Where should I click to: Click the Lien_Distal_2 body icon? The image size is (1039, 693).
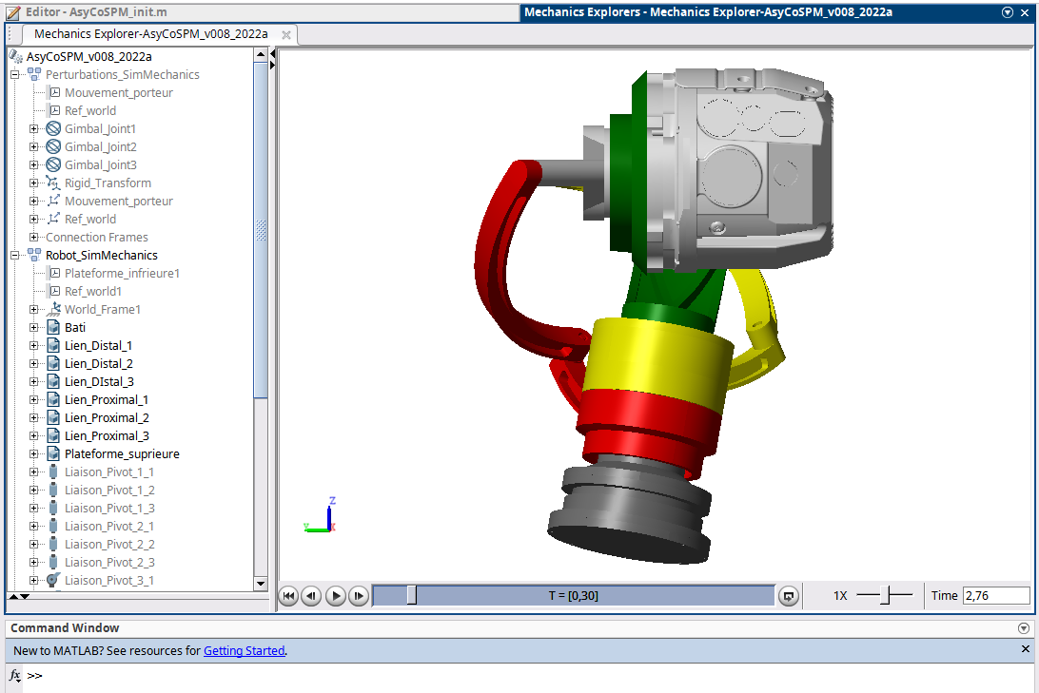coord(53,363)
